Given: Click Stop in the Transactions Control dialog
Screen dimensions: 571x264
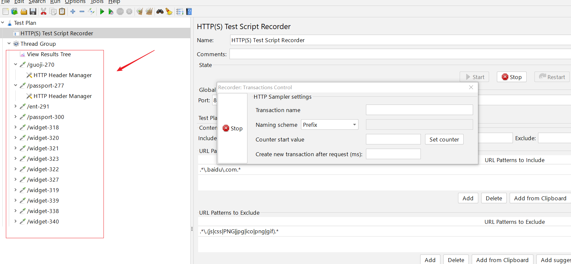Looking at the screenshot, I should point(232,128).
